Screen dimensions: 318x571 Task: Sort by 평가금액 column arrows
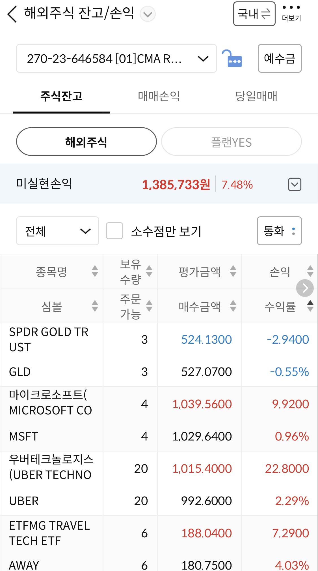point(233,271)
